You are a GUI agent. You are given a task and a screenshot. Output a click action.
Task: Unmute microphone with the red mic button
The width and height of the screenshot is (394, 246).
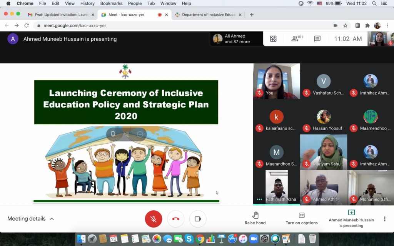tap(154, 219)
